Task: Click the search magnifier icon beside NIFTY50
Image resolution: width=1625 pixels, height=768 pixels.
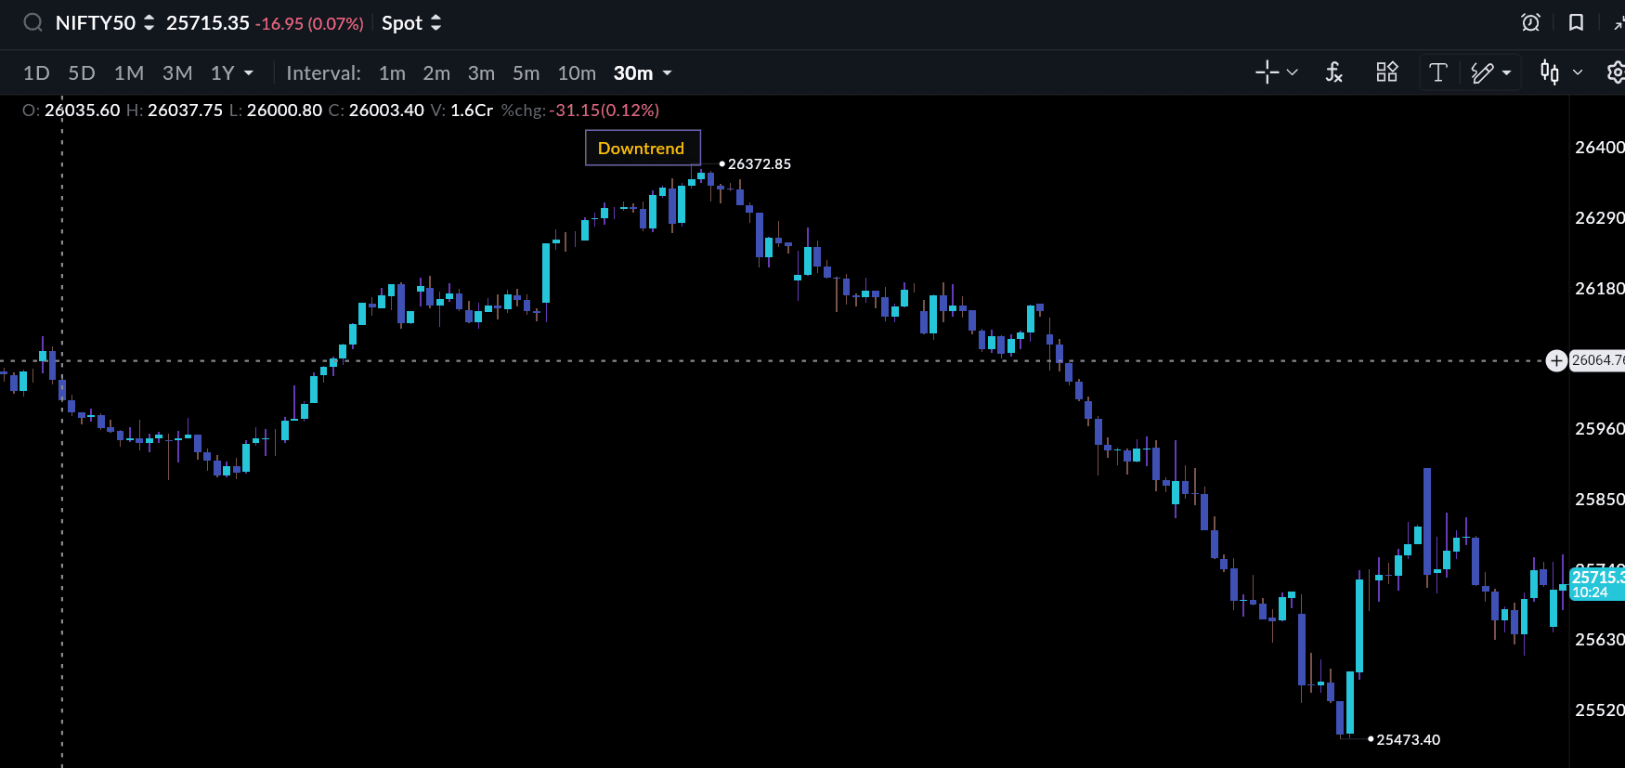Action: [32, 23]
